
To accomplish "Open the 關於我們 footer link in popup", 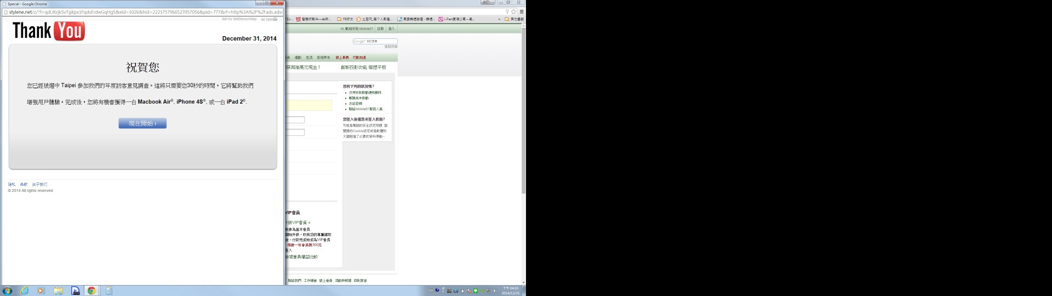I will pyautogui.click(x=39, y=184).
